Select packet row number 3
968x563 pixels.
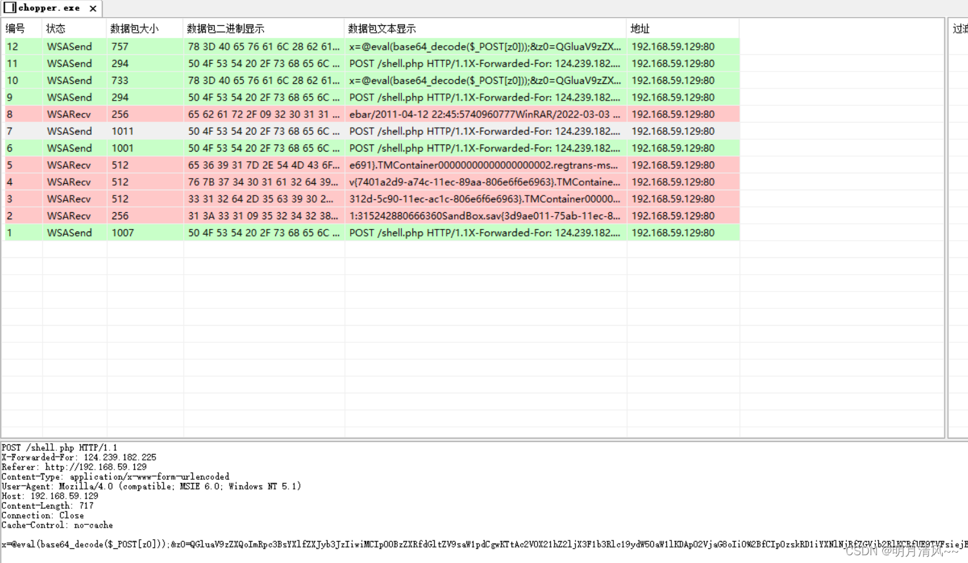tap(371, 199)
